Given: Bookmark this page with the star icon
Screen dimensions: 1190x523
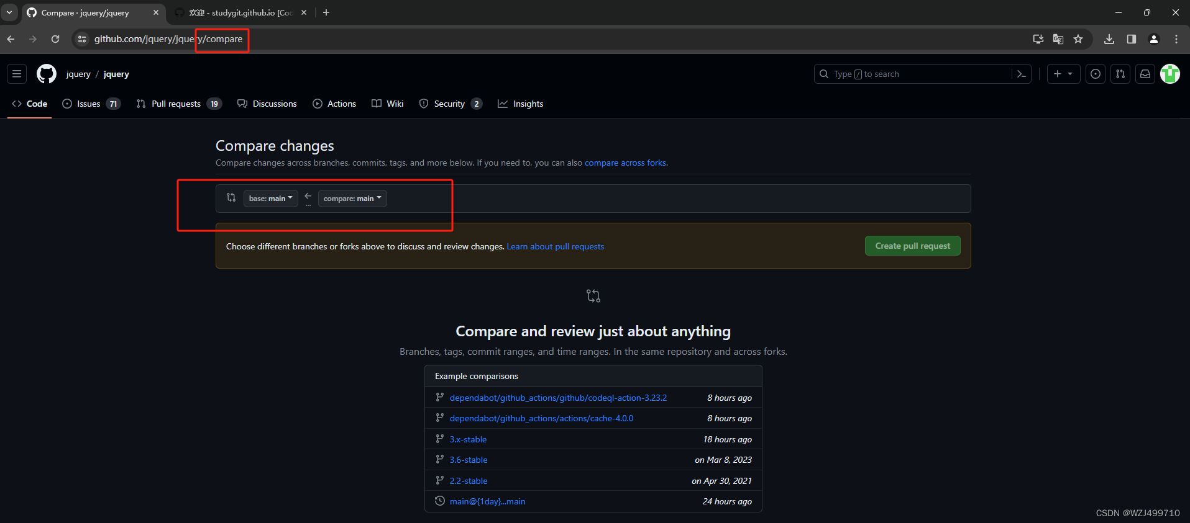Looking at the screenshot, I should (1078, 39).
